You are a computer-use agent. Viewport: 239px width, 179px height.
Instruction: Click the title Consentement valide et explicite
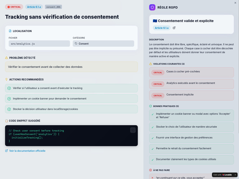click(x=186, y=21)
